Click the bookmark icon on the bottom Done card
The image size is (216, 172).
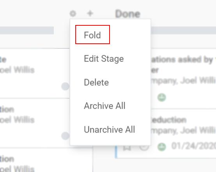pos(127,148)
